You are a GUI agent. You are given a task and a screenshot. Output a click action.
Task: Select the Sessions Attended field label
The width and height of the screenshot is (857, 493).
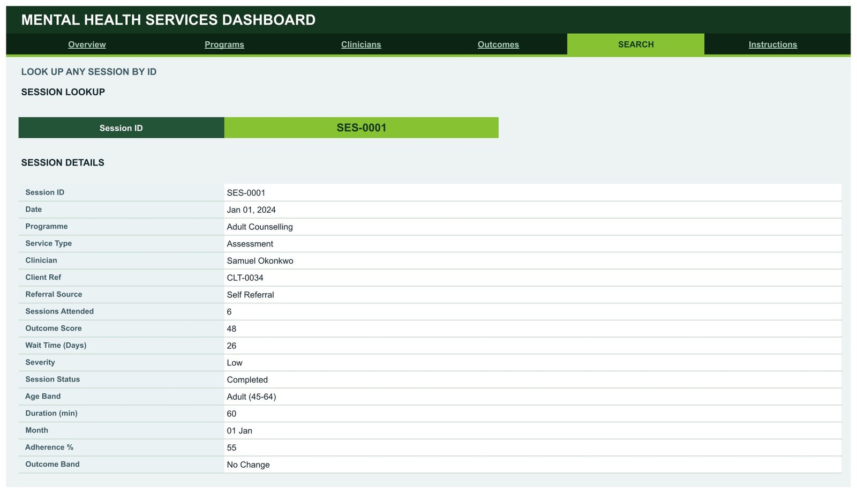pos(59,311)
